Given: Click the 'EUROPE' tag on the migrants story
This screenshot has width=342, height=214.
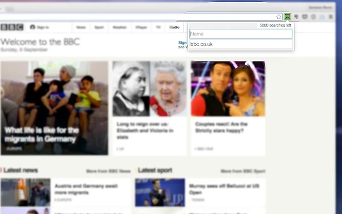Looking at the screenshot, I should tap(15, 149).
